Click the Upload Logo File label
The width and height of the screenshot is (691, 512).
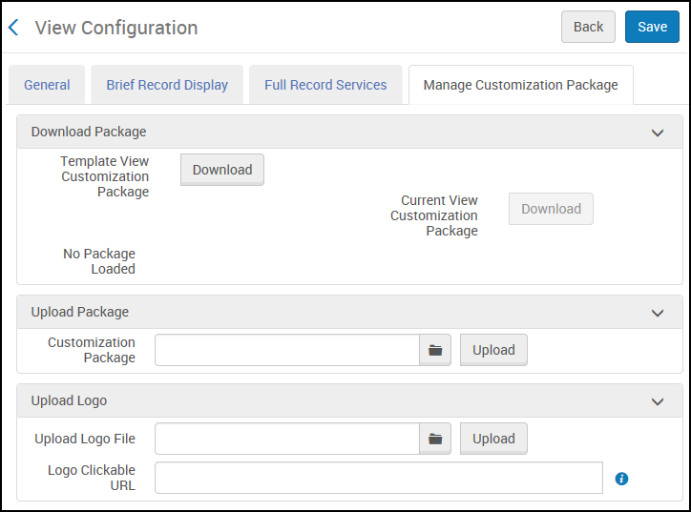tap(85, 439)
